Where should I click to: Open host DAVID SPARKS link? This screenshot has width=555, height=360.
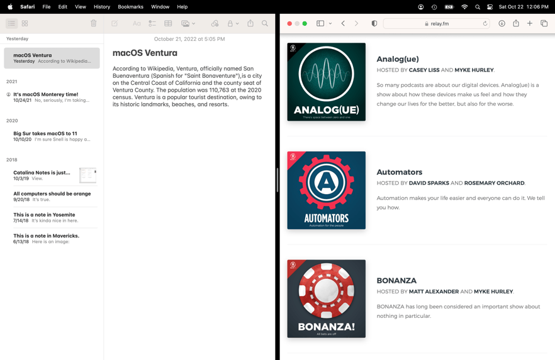click(429, 183)
